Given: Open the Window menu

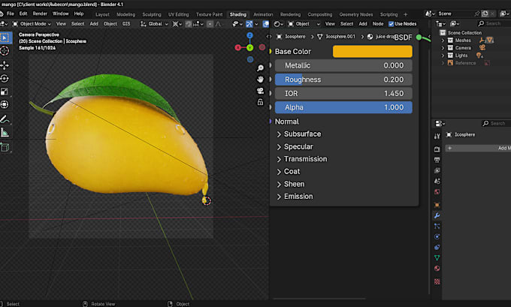Looking at the screenshot, I should (x=61, y=14).
